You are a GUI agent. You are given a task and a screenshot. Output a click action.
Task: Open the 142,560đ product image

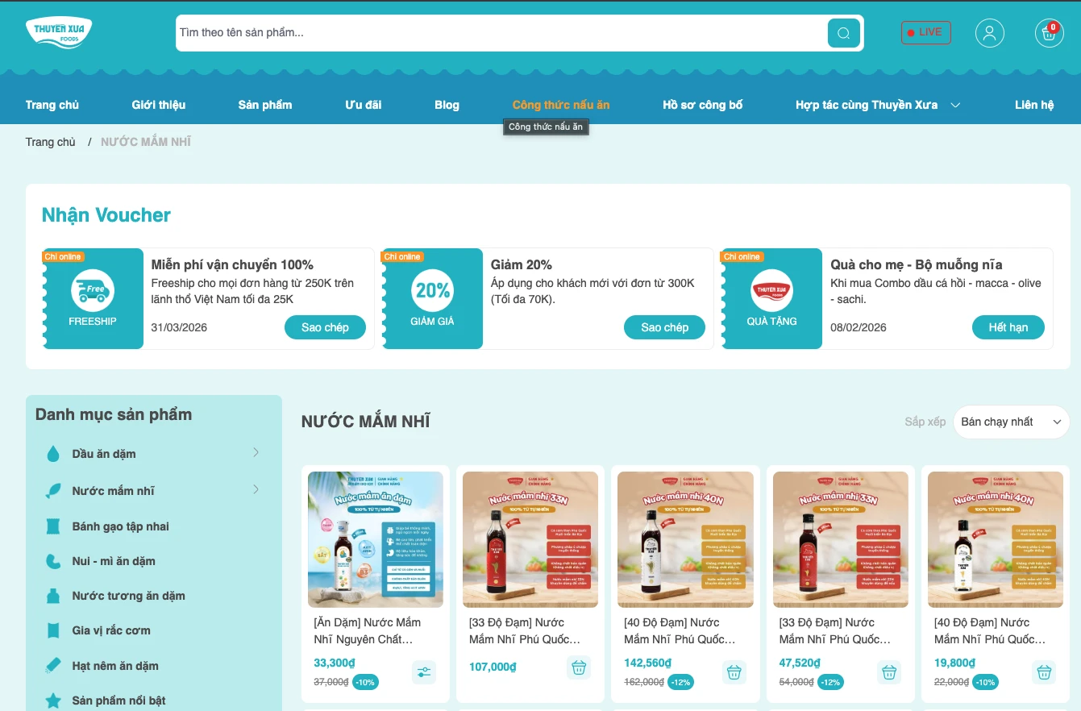(x=685, y=539)
